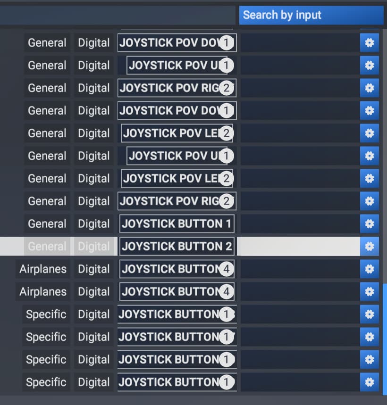
Task: Click the Search by input field
Action: [311, 15]
